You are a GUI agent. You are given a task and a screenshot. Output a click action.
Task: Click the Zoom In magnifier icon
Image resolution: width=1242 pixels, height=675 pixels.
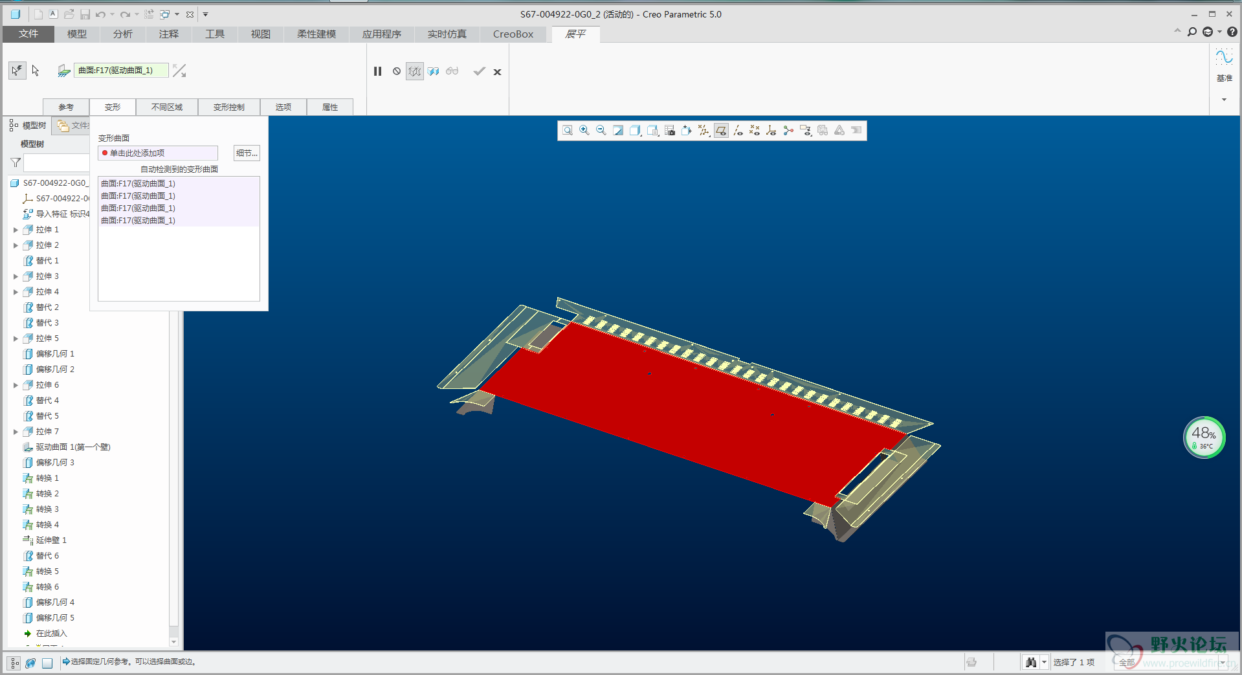point(584,131)
